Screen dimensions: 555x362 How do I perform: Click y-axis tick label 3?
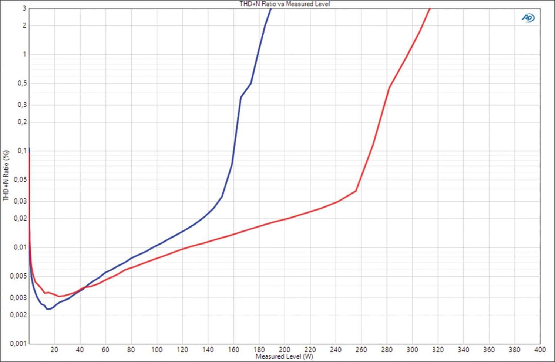(x=24, y=8)
